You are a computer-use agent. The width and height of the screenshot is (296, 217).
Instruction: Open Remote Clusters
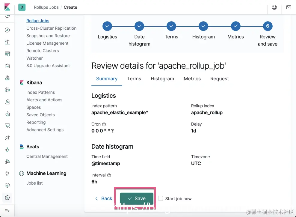click(x=43, y=51)
